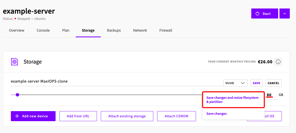Click Attach existing storage
296x133 pixels.
click(127, 116)
